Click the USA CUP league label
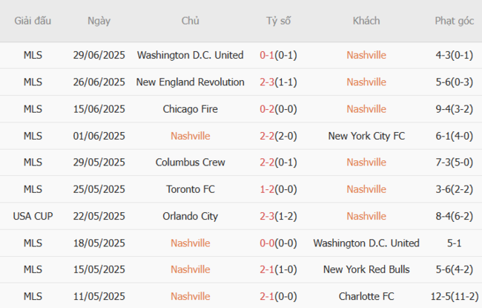This screenshot has width=482, height=308. pos(33,216)
